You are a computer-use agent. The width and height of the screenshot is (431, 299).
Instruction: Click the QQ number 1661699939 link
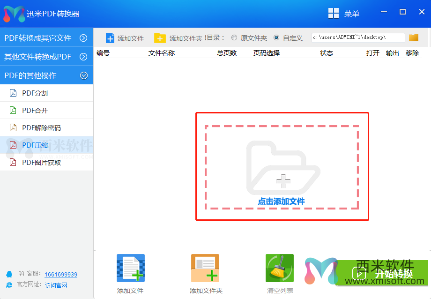tap(61, 274)
